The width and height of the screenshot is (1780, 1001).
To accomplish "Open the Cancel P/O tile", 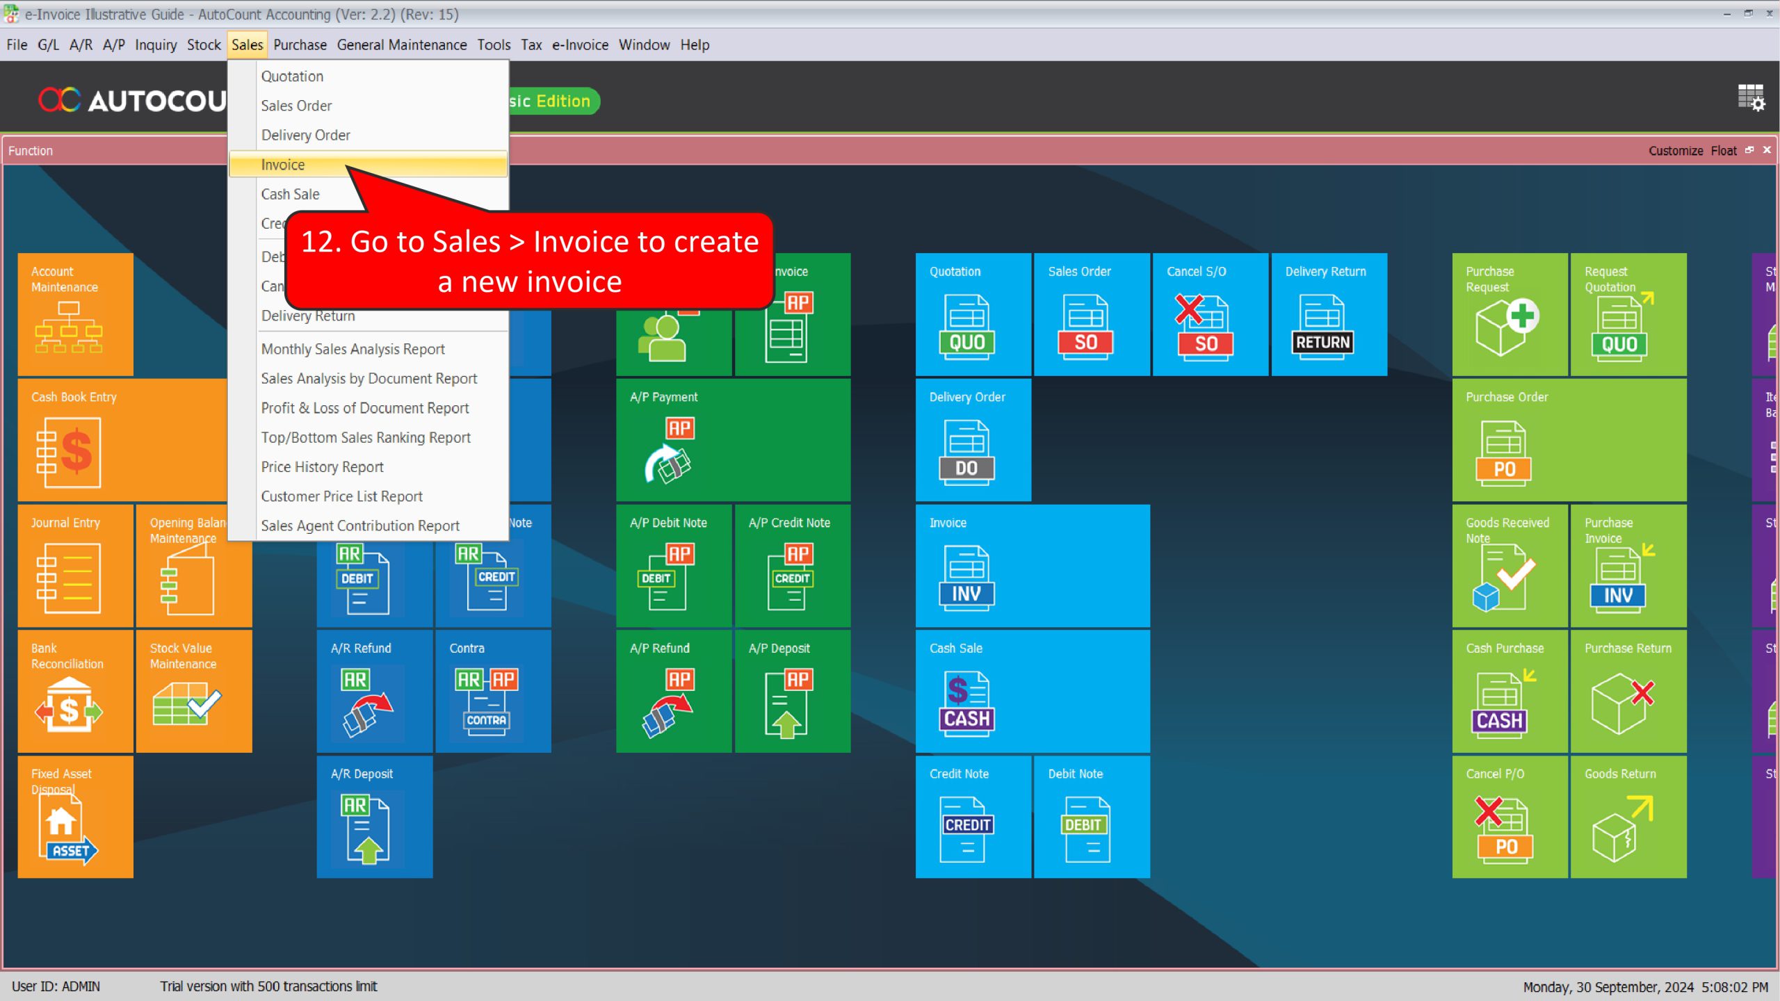I will click(1510, 817).
